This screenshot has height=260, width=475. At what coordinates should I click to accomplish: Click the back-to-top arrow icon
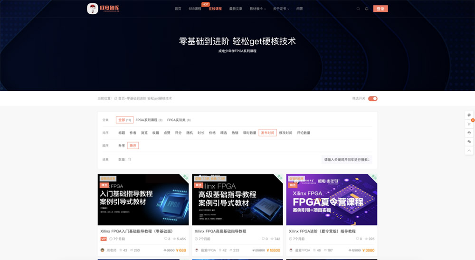coord(469,150)
